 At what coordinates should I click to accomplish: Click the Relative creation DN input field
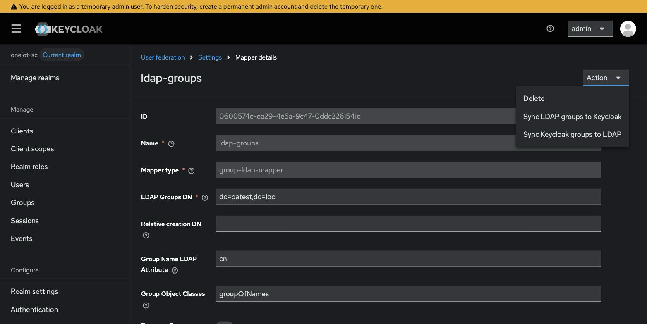(408, 224)
